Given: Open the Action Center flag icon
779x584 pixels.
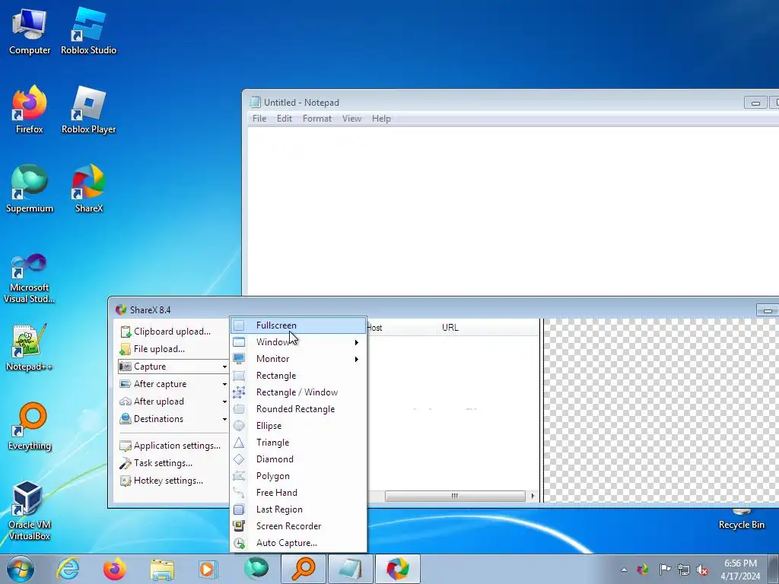Looking at the screenshot, I should (x=664, y=569).
